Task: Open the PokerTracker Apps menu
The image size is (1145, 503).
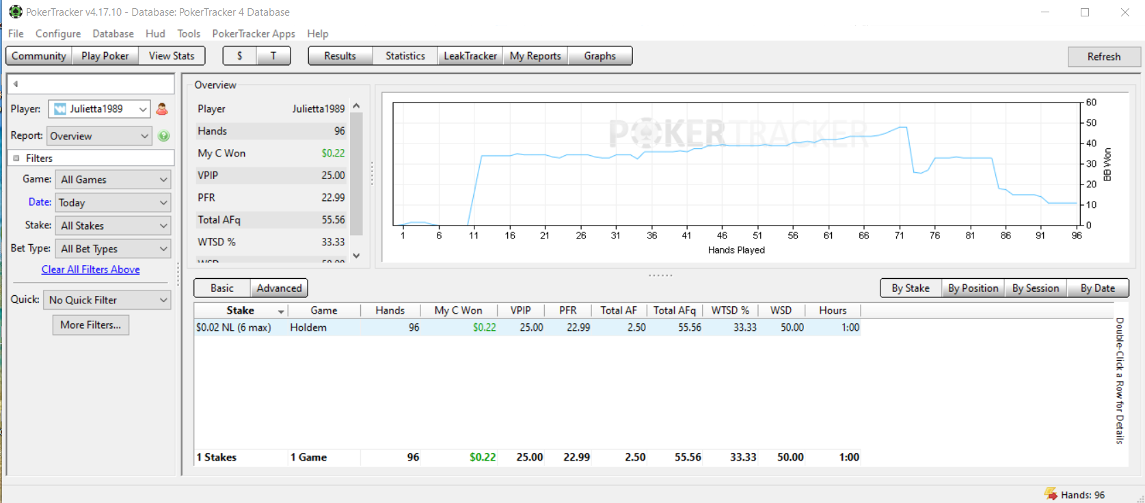Action: pos(254,33)
